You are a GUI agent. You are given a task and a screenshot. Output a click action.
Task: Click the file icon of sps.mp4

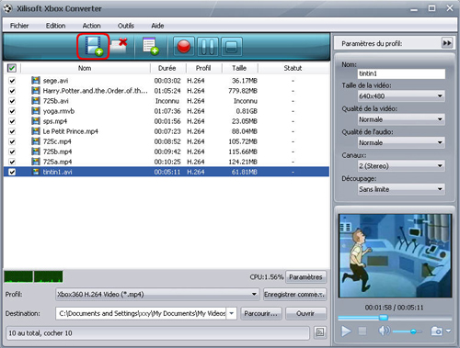36,121
